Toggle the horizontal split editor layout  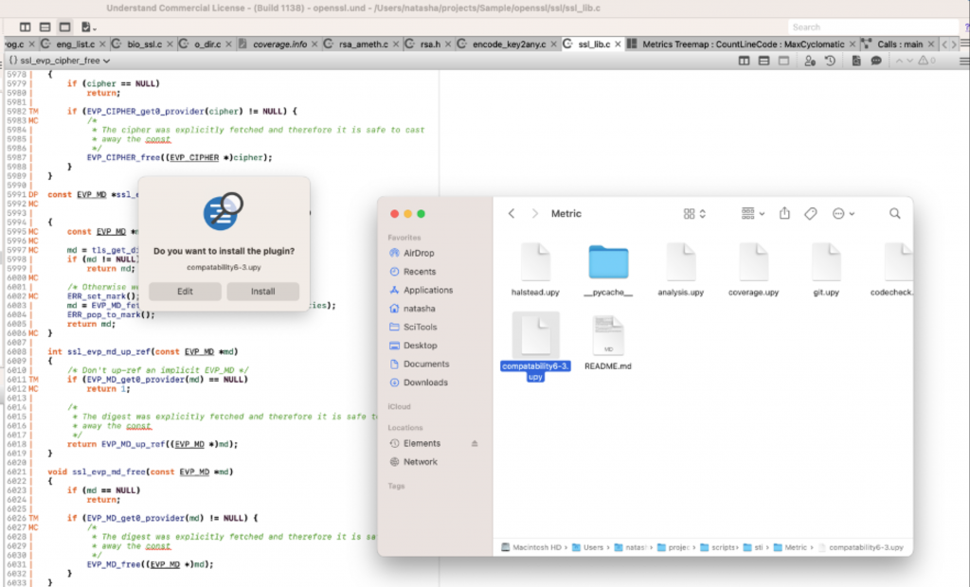pyautogui.click(x=763, y=61)
